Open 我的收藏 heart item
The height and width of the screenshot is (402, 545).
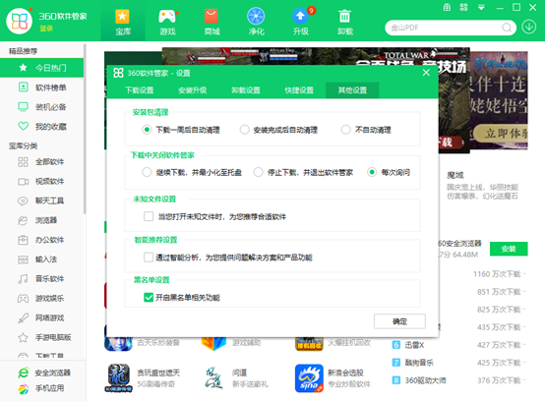click(x=41, y=127)
